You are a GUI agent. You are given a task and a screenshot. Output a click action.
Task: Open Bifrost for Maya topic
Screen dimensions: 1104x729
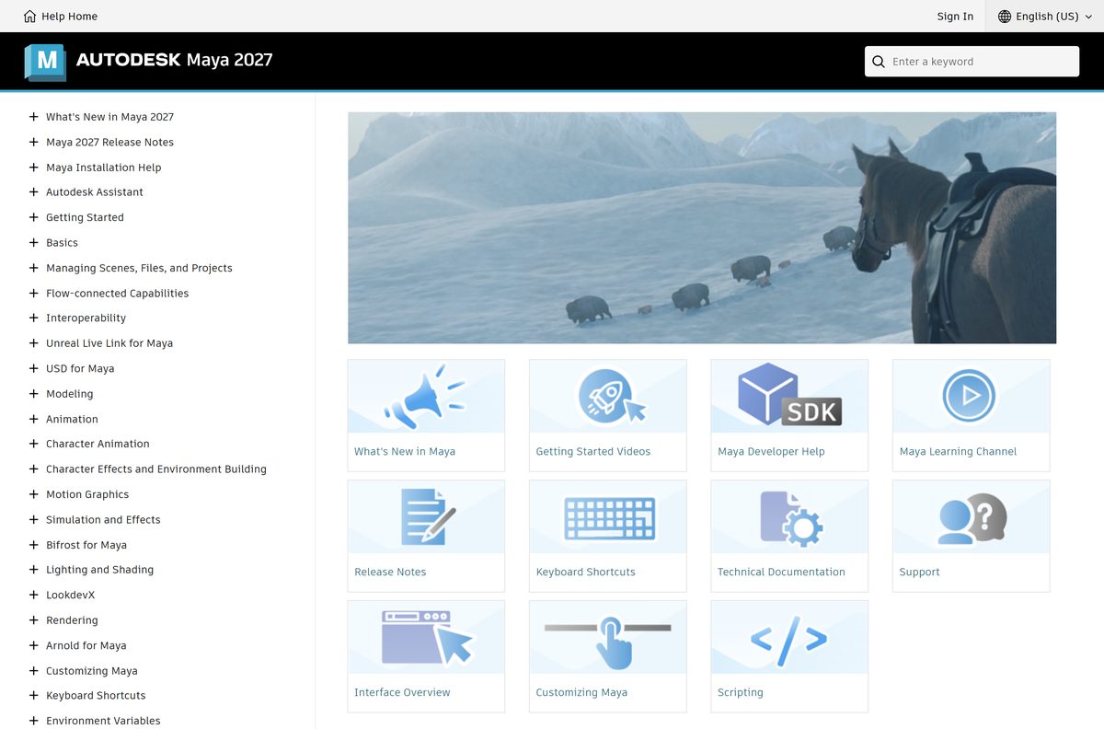pos(86,545)
